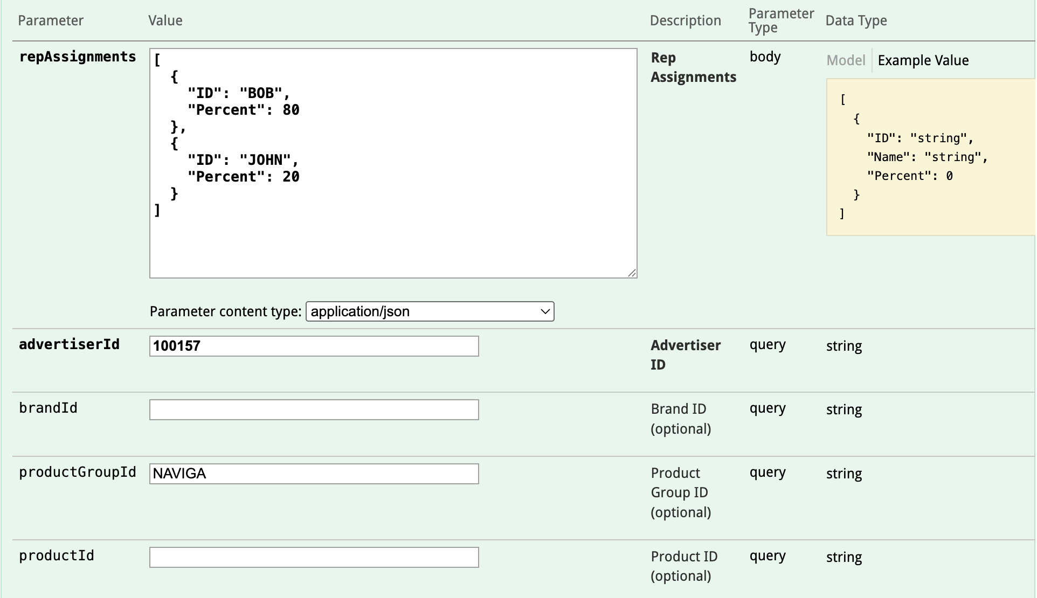Click the advertiserId parameter label

69,344
